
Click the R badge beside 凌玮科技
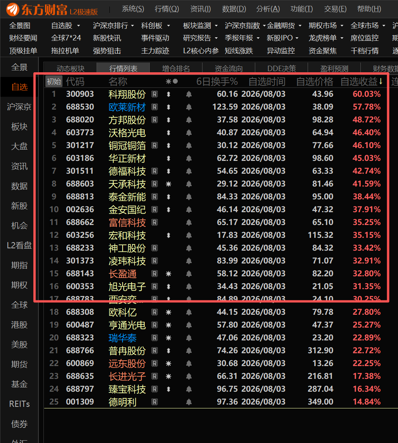(x=154, y=261)
